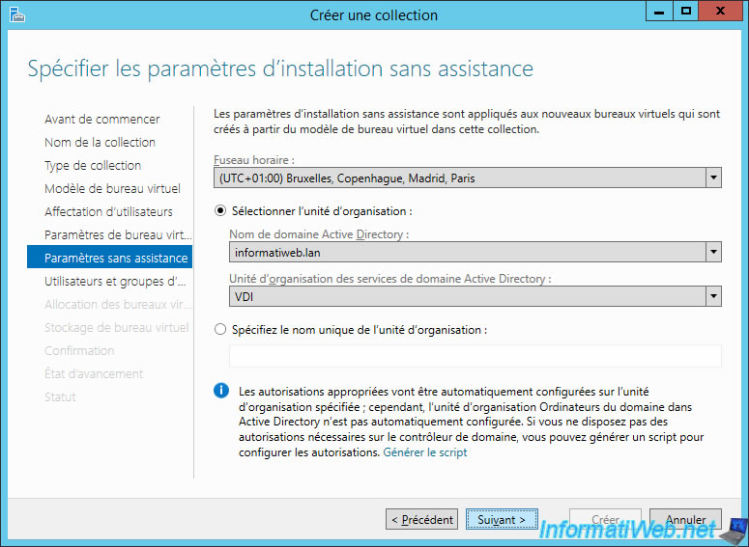Screen dimensions: 749x547
Task: Click the VDI combo box field
Action: (x=475, y=296)
